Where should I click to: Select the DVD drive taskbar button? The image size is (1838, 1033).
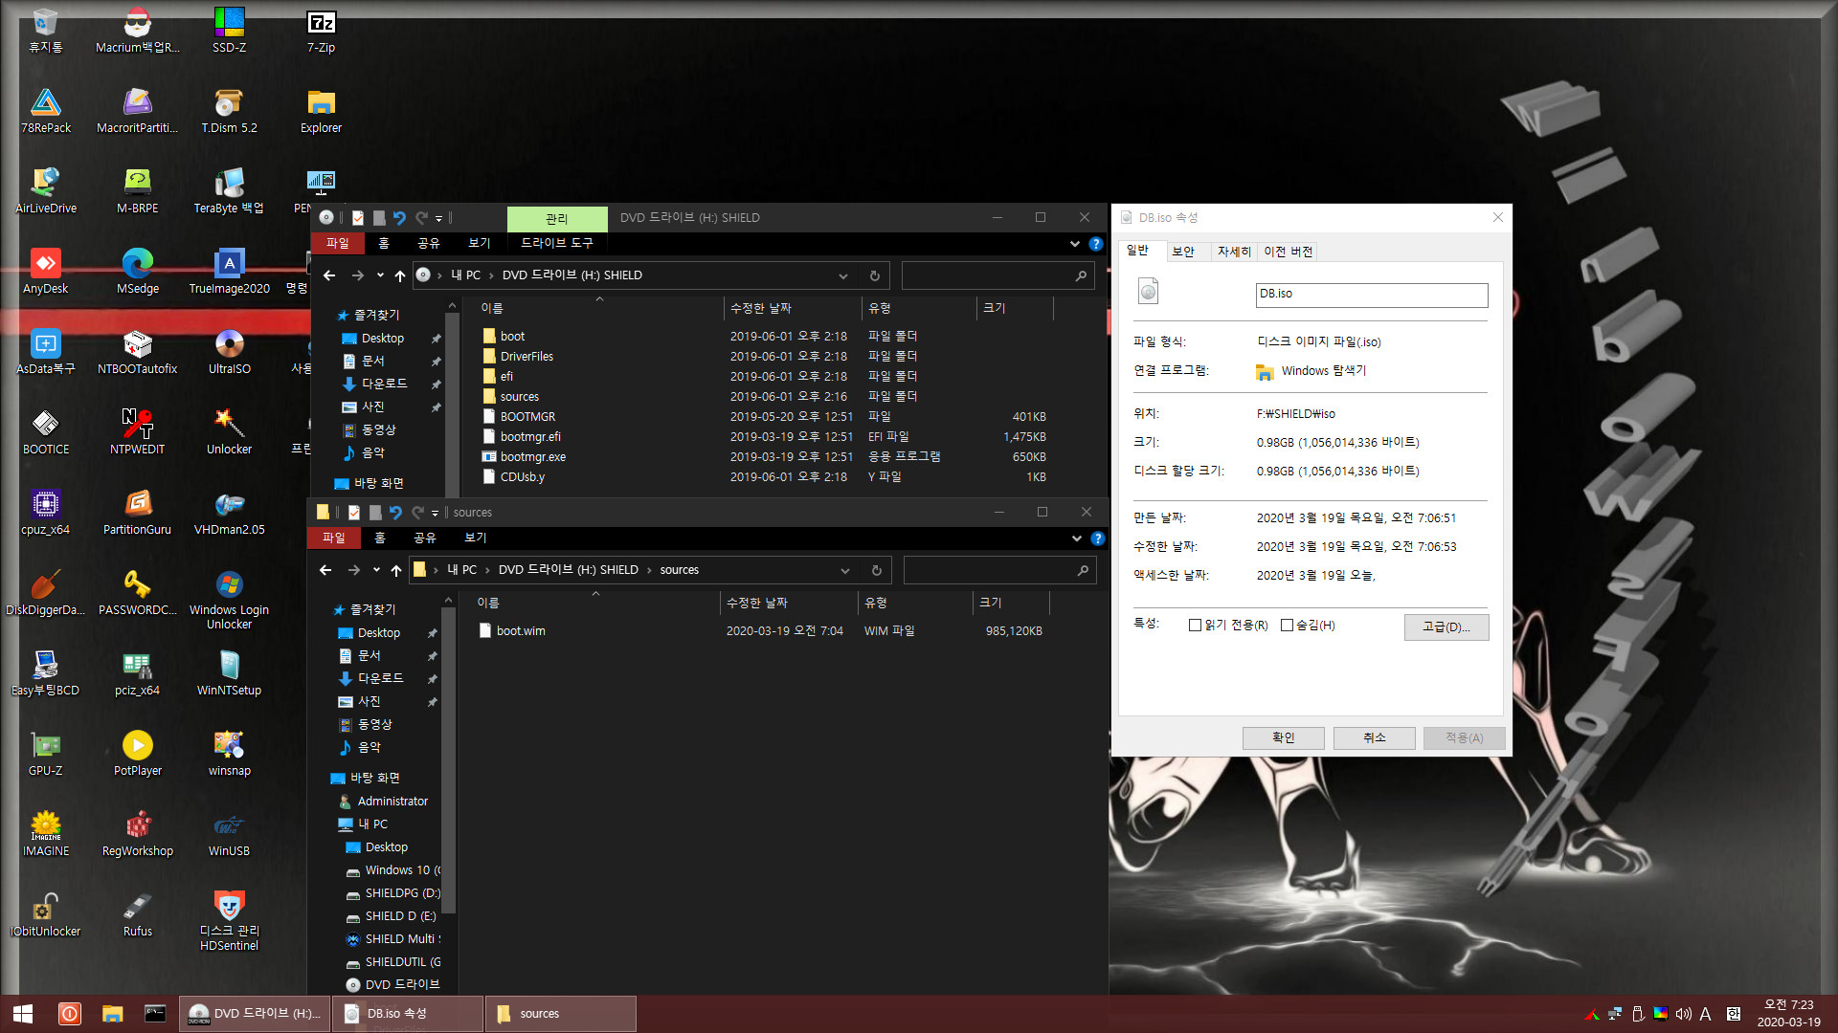(256, 1014)
